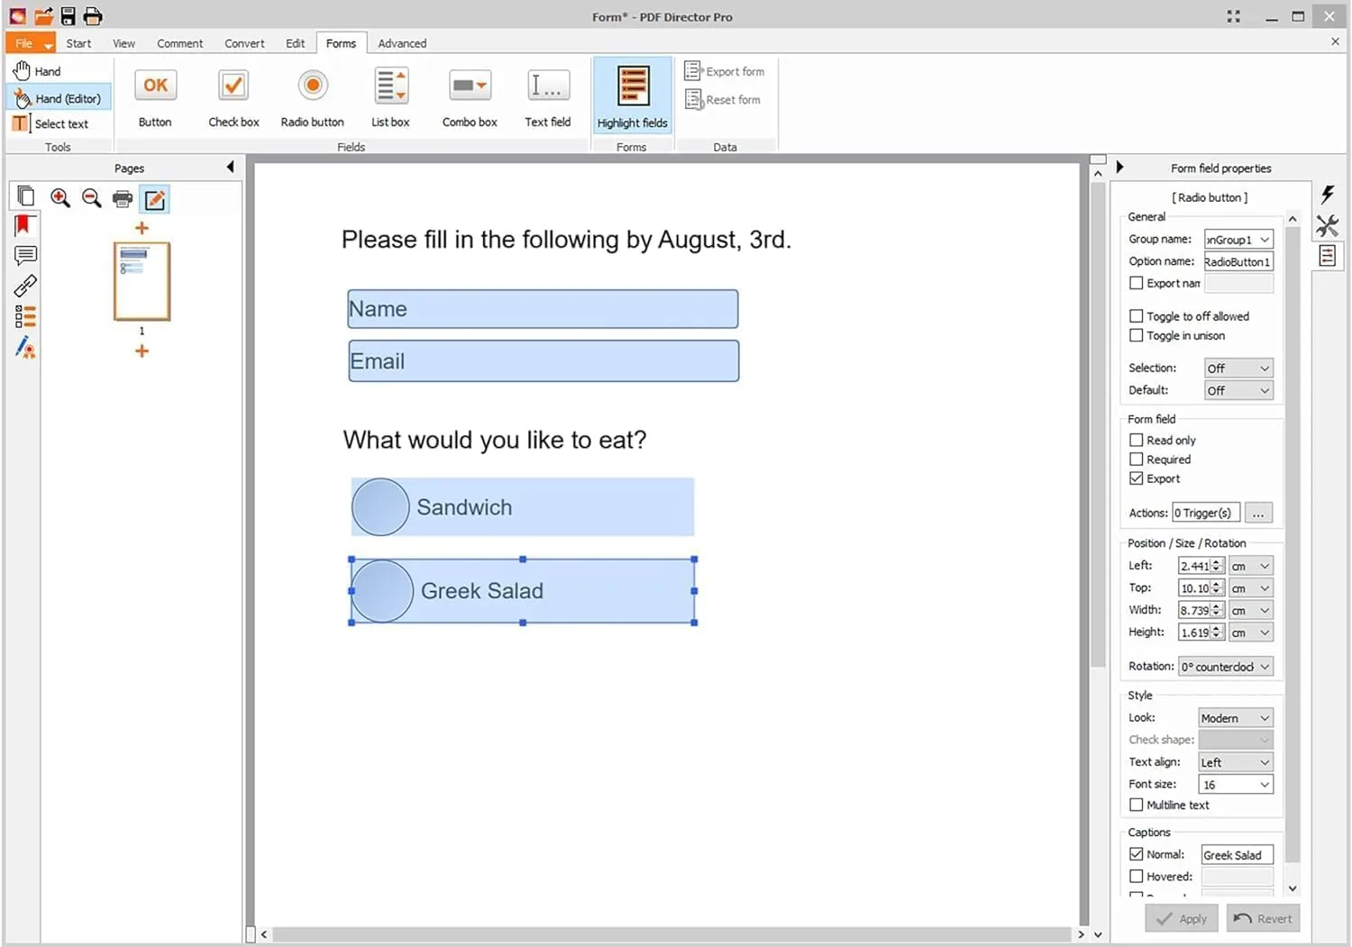This screenshot has width=1352, height=947.
Task: Revert the form field properties
Action: [x=1263, y=918]
